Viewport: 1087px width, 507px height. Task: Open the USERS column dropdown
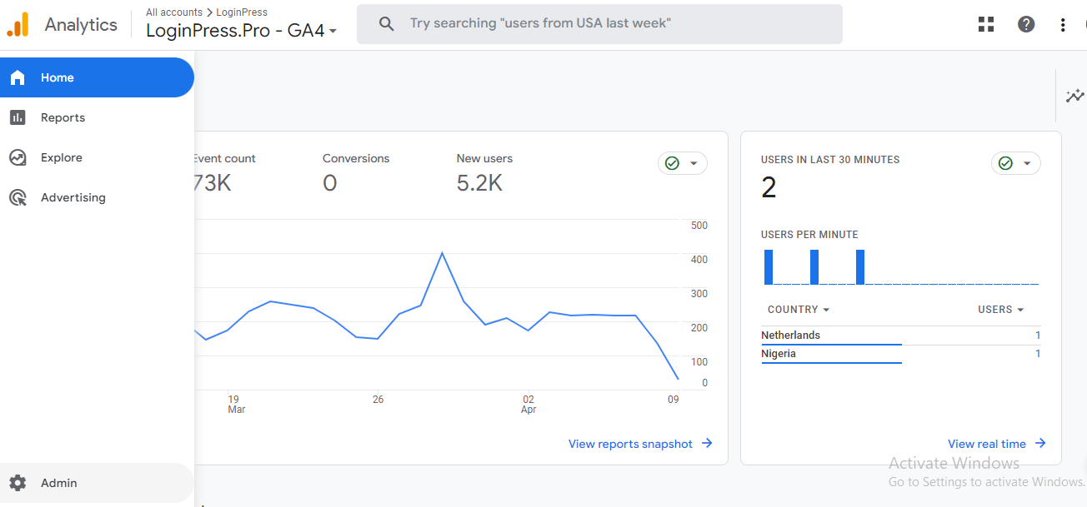(1000, 309)
